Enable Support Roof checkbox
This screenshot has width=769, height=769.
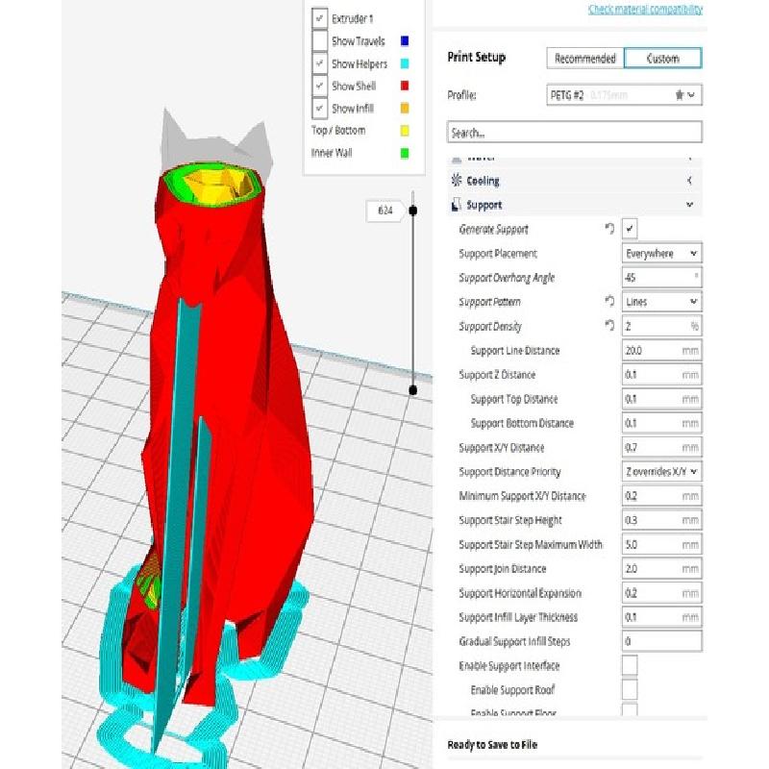pos(630,689)
